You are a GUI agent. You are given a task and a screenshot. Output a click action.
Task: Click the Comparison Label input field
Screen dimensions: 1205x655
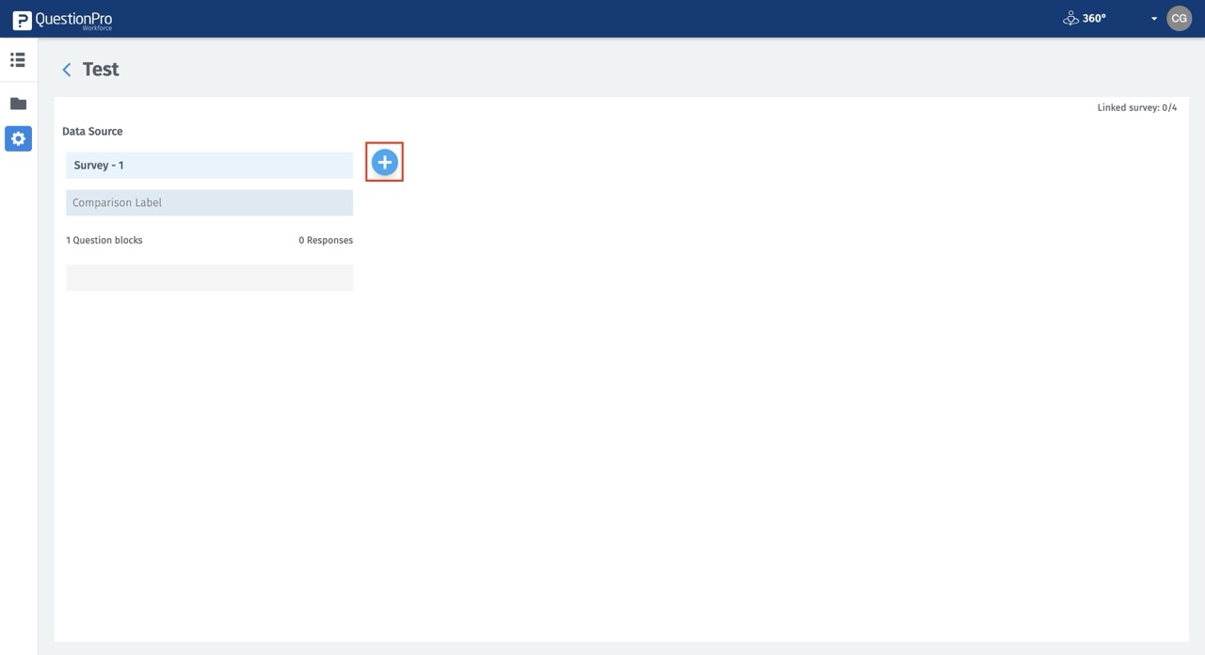click(x=209, y=201)
